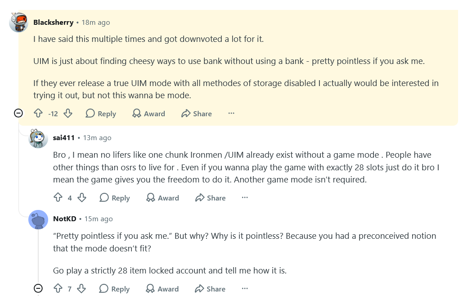Reply to sai411's comment
This screenshot has width=463, height=296.
point(115,198)
